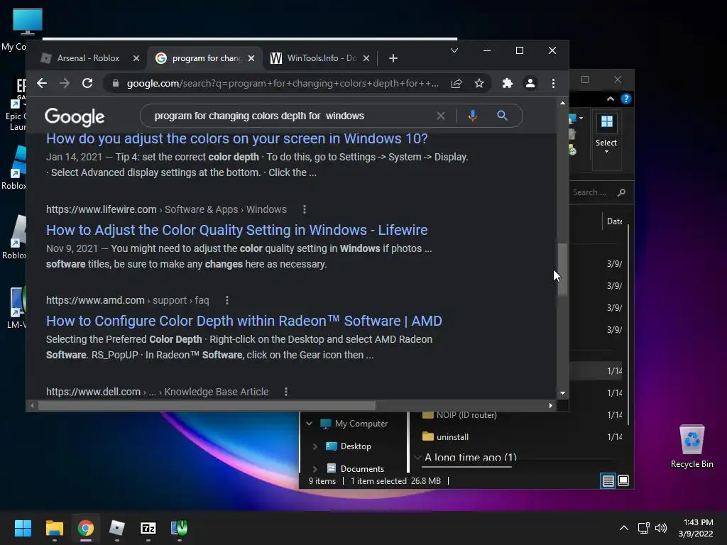Image resolution: width=727 pixels, height=545 pixels.
Task: Open the volume control in tray
Action: tap(661, 528)
